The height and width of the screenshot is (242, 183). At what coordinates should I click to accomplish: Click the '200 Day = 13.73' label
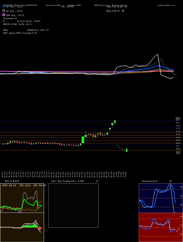click(x=15, y=15)
